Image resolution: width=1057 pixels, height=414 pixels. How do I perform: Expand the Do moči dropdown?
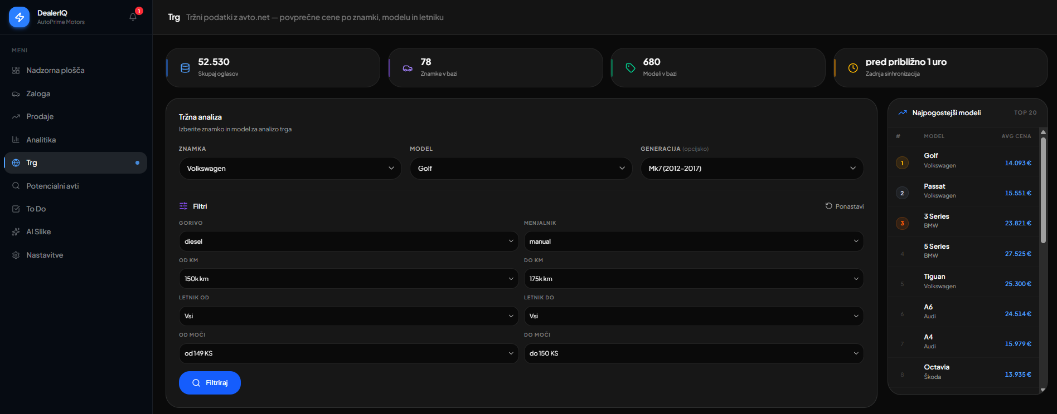pyautogui.click(x=693, y=353)
